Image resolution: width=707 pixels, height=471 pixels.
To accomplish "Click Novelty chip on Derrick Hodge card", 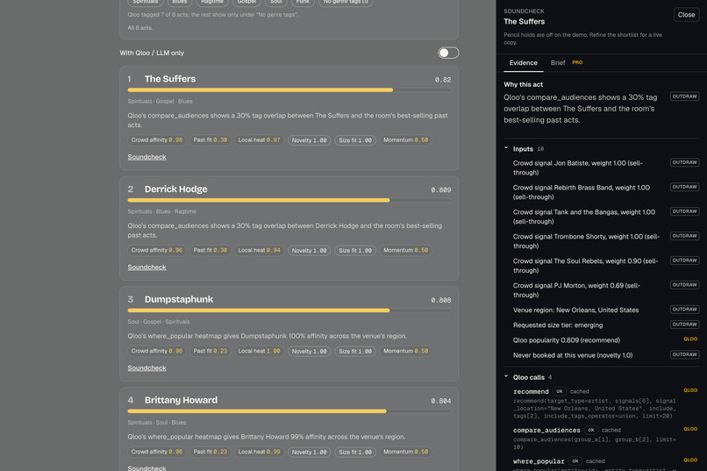I will click(x=309, y=251).
